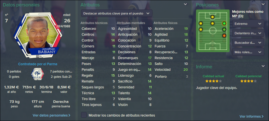Viewport: 269px width, 121px height.
Task: Select the orange right-back position dot
Action: point(224,36)
